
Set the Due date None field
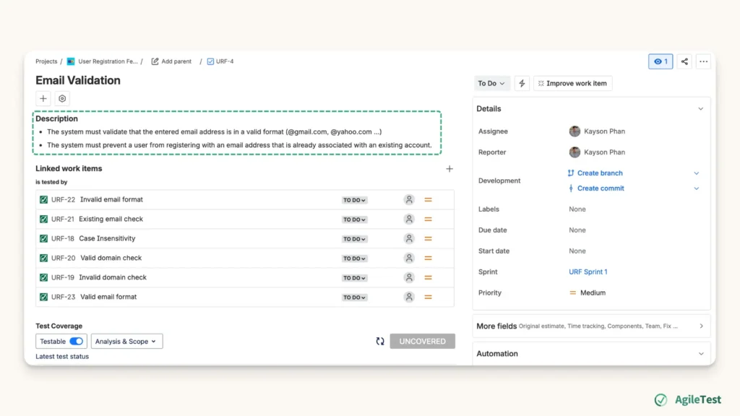click(x=577, y=230)
